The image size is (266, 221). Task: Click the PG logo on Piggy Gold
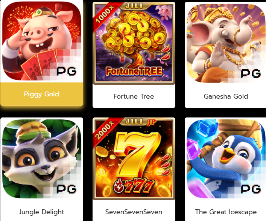66,71
